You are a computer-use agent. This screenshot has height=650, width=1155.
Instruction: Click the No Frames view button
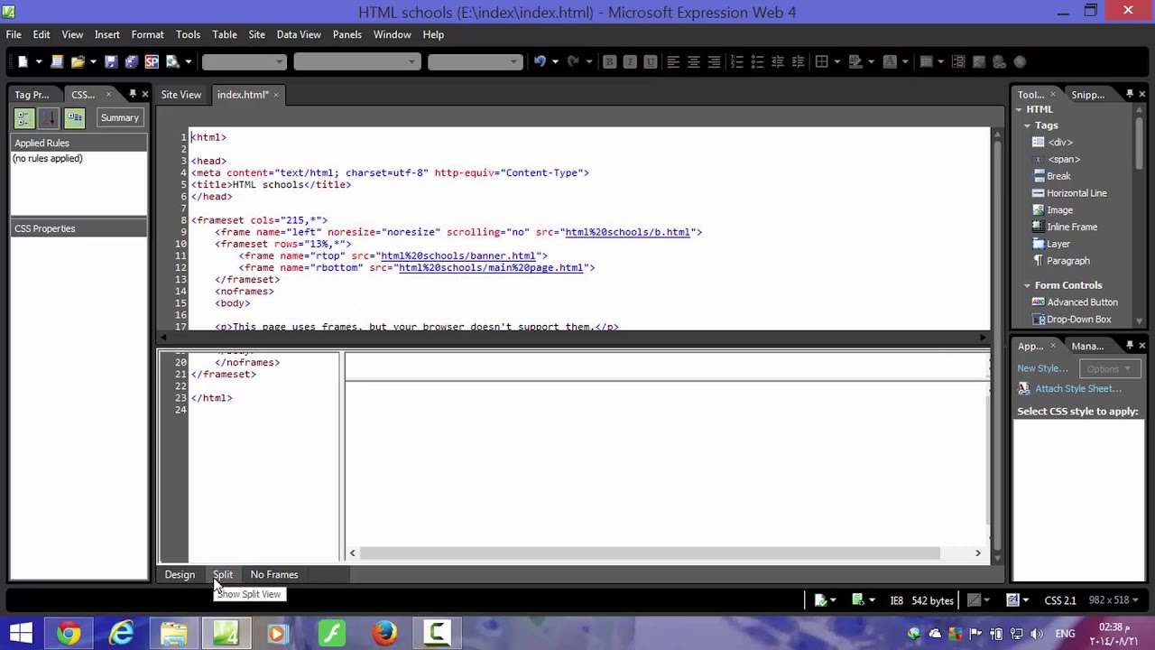[x=273, y=574]
